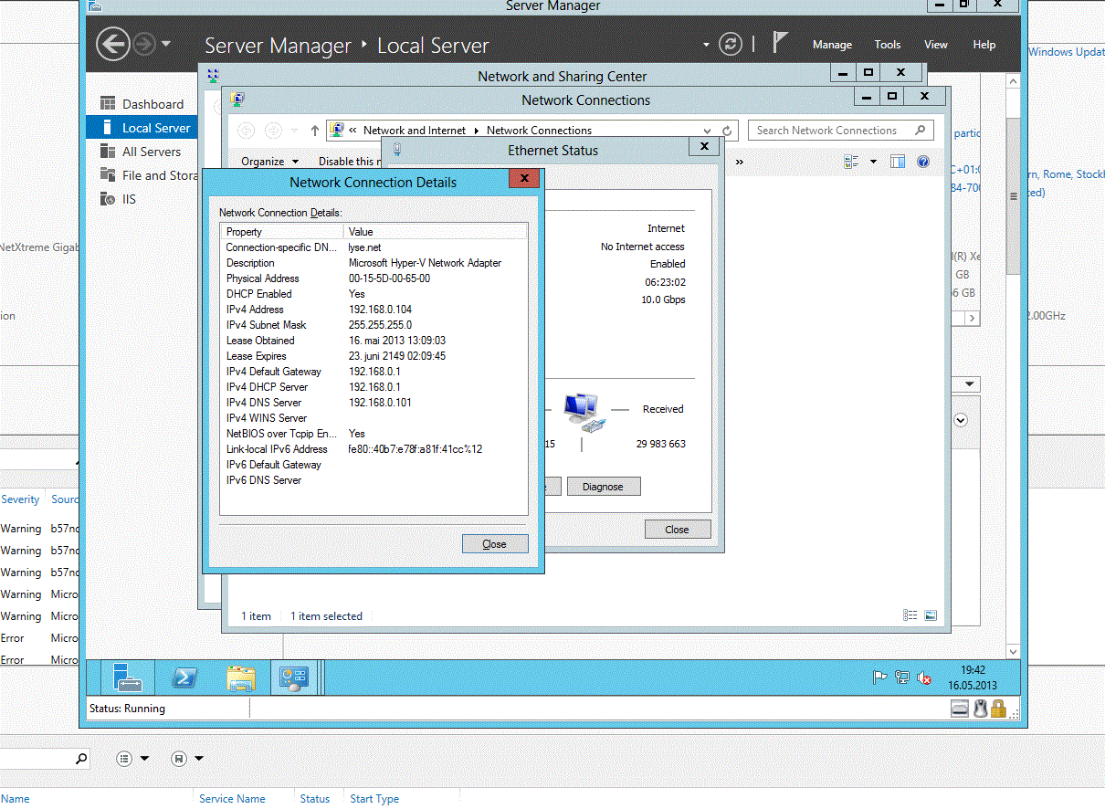Image resolution: width=1105 pixels, height=809 pixels.
Task: Click the Action Center flag tray icon
Action: [879, 678]
